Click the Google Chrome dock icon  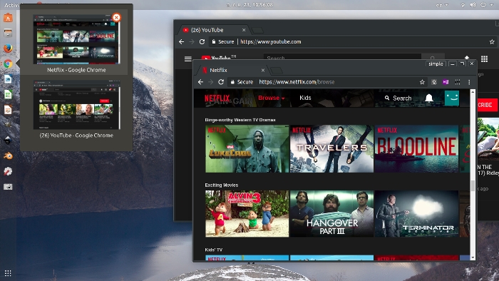pos(8,63)
